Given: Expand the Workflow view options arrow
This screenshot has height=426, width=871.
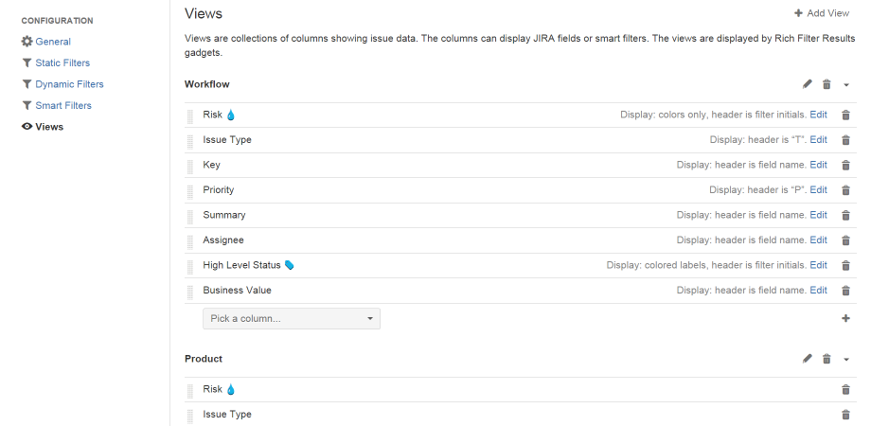Looking at the screenshot, I should click(846, 85).
